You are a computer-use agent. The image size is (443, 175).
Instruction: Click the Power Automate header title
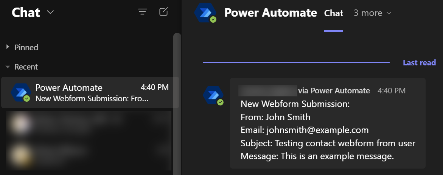click(270, 13)
